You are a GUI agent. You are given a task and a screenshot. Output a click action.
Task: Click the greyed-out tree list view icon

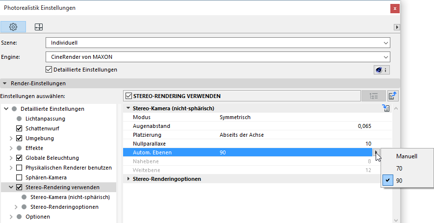(373, 96)
